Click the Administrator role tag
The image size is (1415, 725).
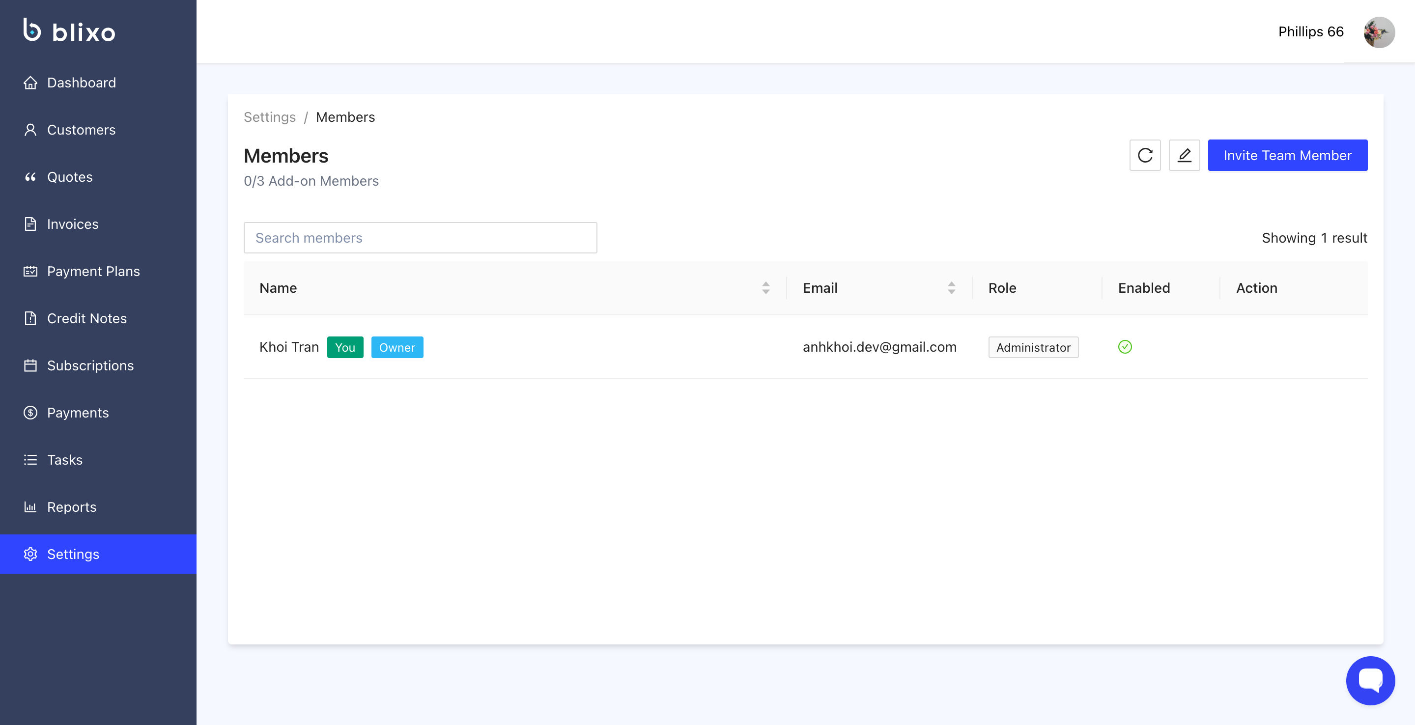pos(1033,347)
